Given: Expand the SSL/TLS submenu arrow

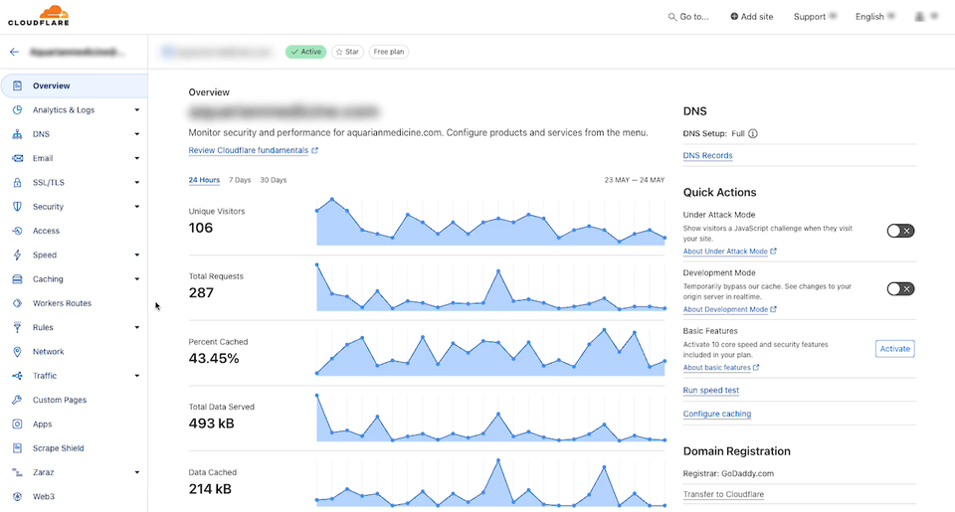Looking at the screenshot, I should tap(137, 183).
